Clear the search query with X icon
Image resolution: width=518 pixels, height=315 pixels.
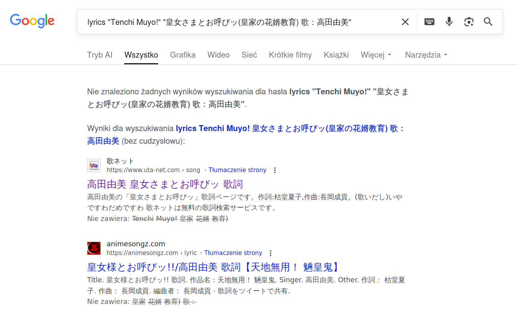(x=405, y=22)
